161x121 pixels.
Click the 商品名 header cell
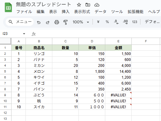click(39, 48)
